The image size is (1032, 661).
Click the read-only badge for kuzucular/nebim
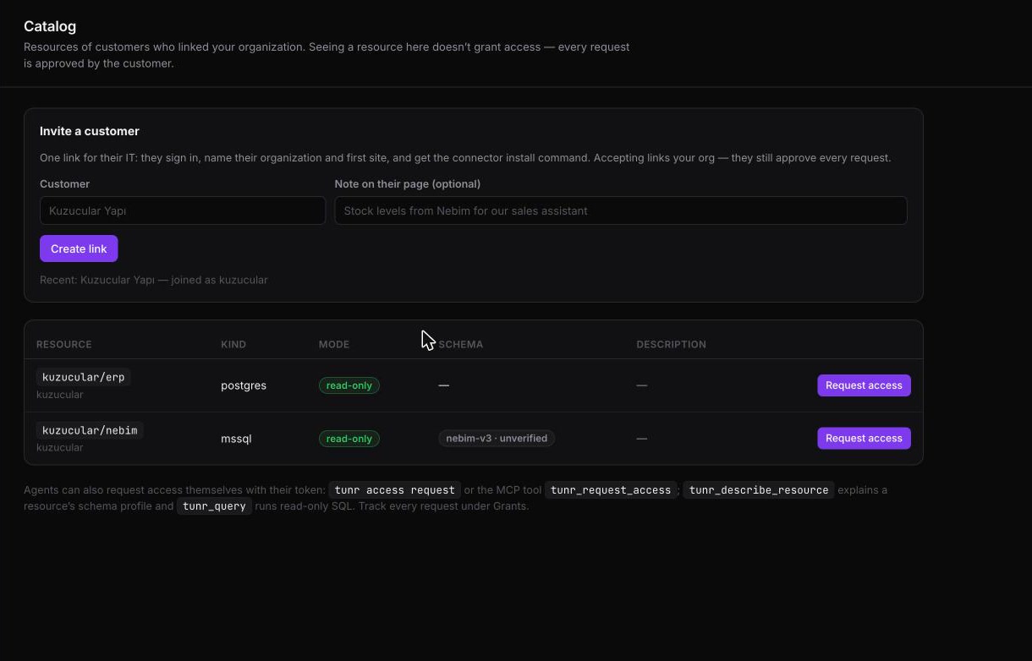pyautogui.click(x=349, y=439)
